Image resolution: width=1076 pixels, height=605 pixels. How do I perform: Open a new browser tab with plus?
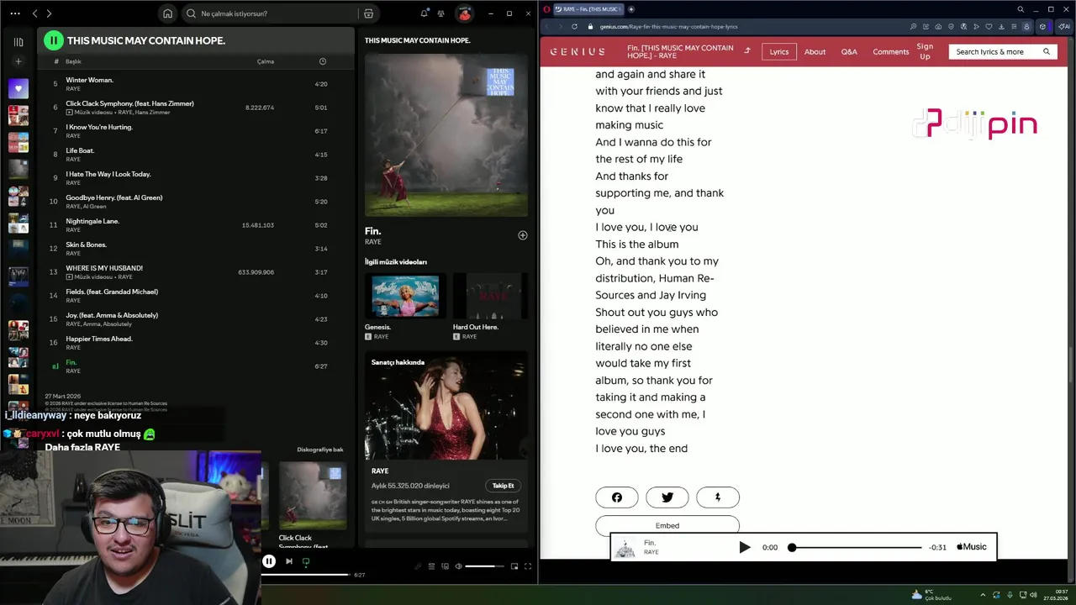click(631, 9)
